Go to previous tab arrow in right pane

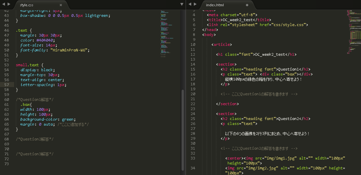click(x=190, y=4)
